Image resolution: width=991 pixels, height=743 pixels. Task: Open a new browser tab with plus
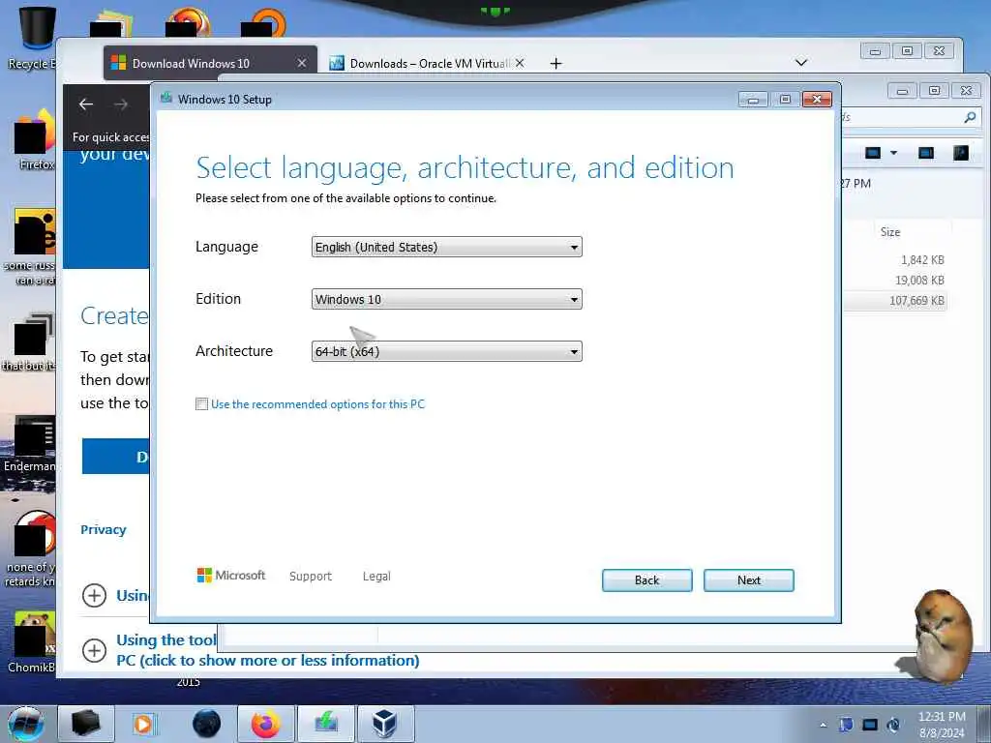click(x=556, y=63)
